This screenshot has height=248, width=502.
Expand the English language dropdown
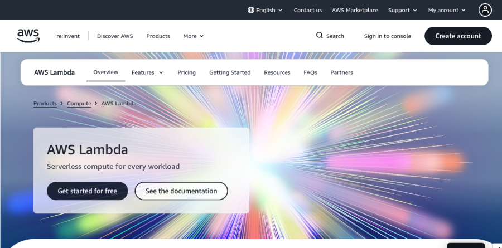[265, 10]
